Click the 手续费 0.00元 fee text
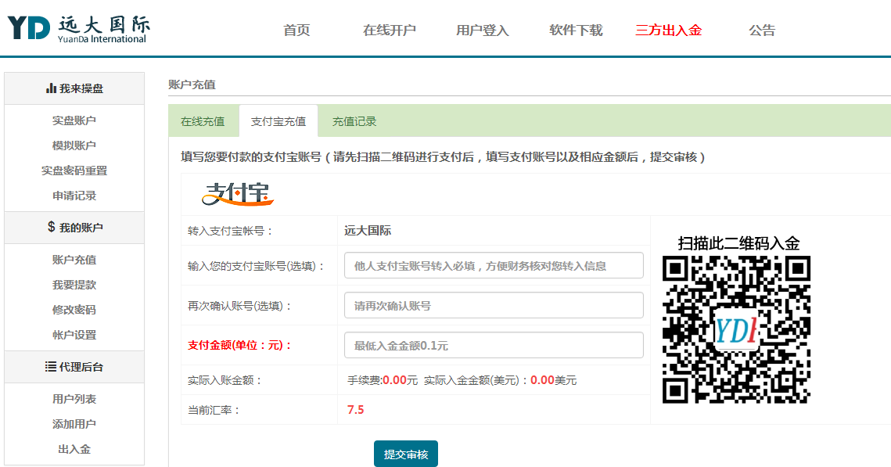 click(x=383, y=380)
